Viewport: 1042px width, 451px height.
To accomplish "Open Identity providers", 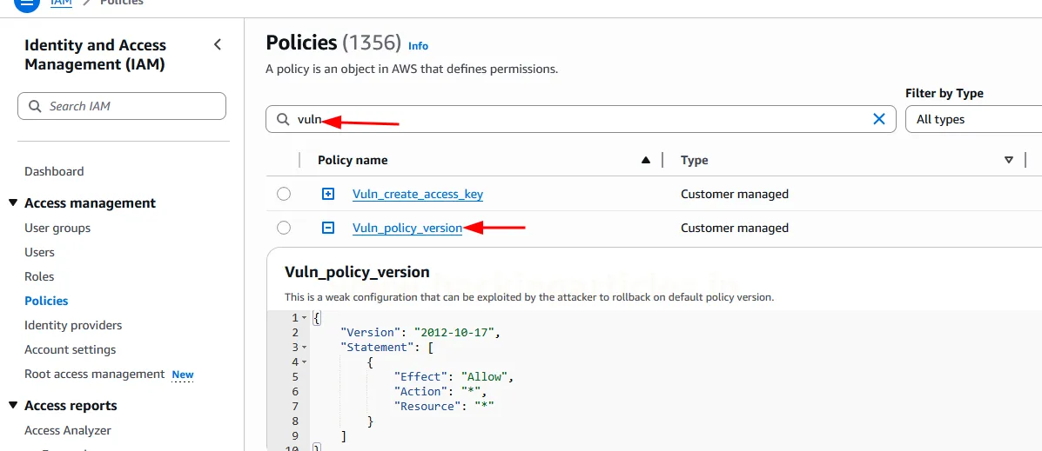I will pos(73,325).
